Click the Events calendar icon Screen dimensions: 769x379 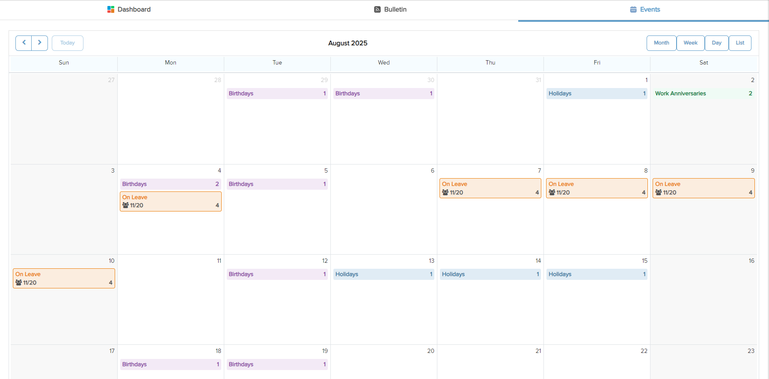click(x=633, y=9)
